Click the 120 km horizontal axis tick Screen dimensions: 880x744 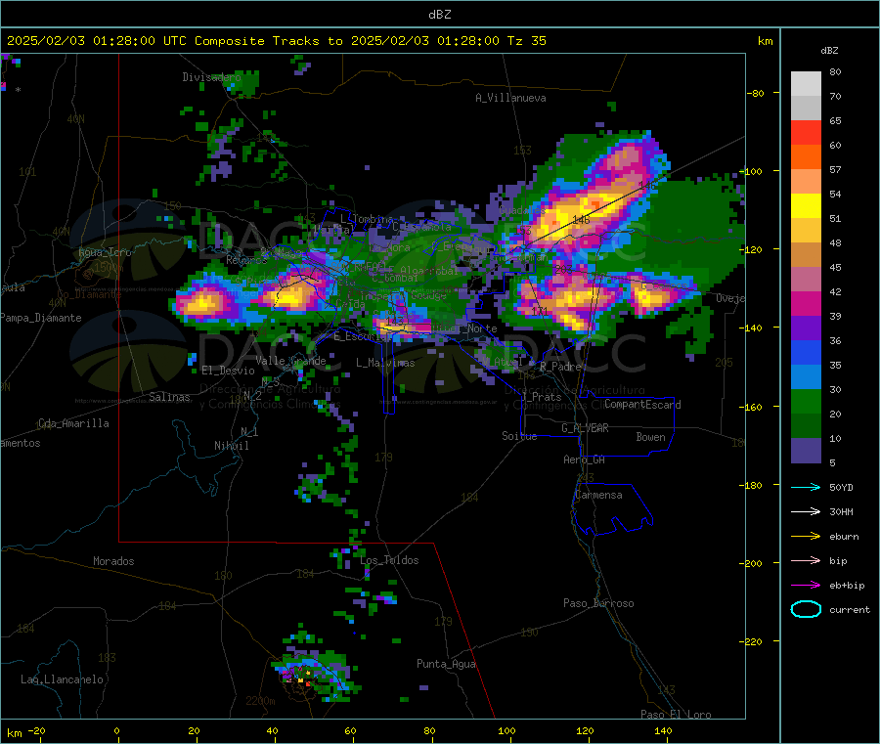(585, 730)
